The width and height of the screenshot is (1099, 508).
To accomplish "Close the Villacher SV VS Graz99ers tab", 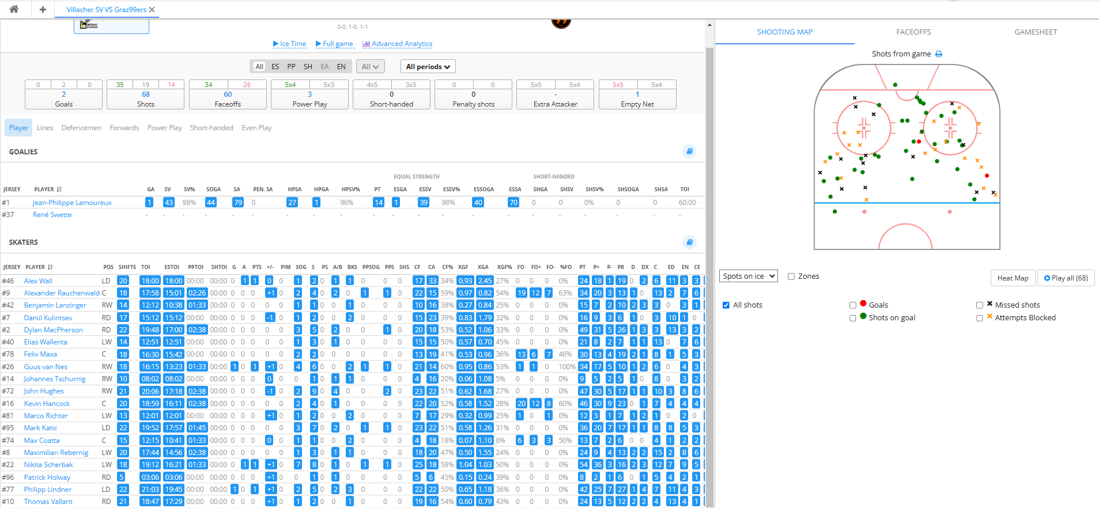I will 152,10.
